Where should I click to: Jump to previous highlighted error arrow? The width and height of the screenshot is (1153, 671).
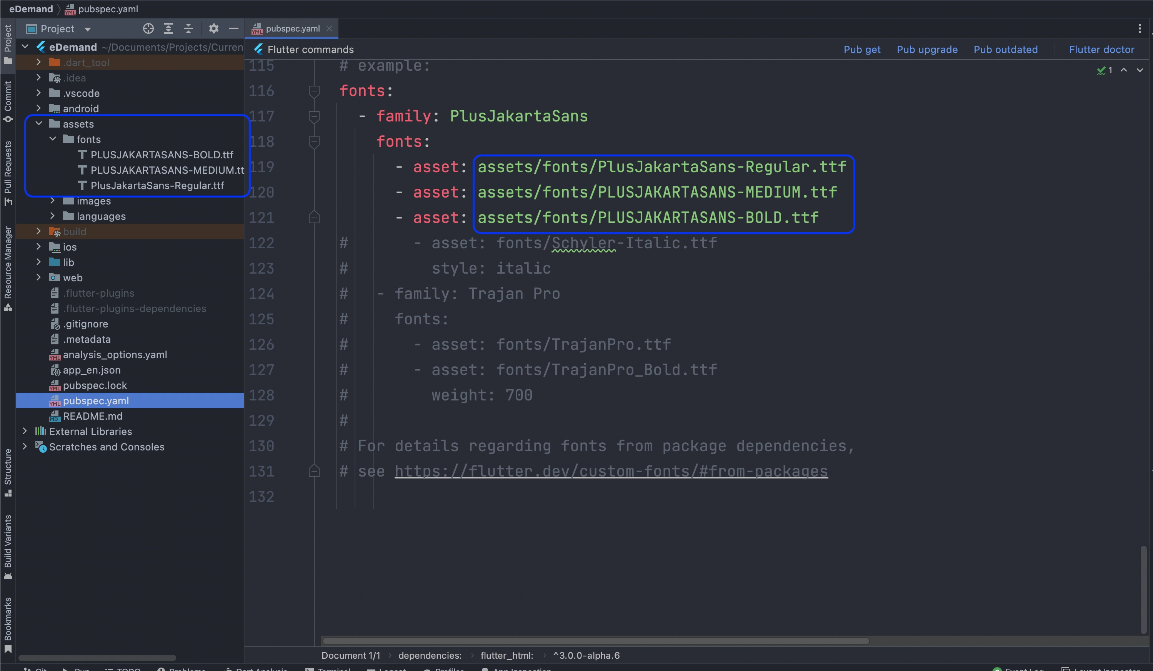(1124, 70)
